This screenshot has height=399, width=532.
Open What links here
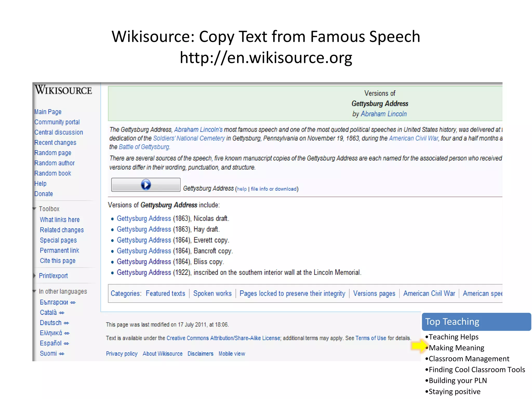tap(60, 220)
